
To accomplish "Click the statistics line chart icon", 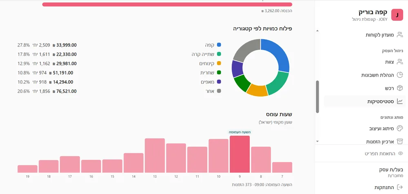I will coord(399,101).
